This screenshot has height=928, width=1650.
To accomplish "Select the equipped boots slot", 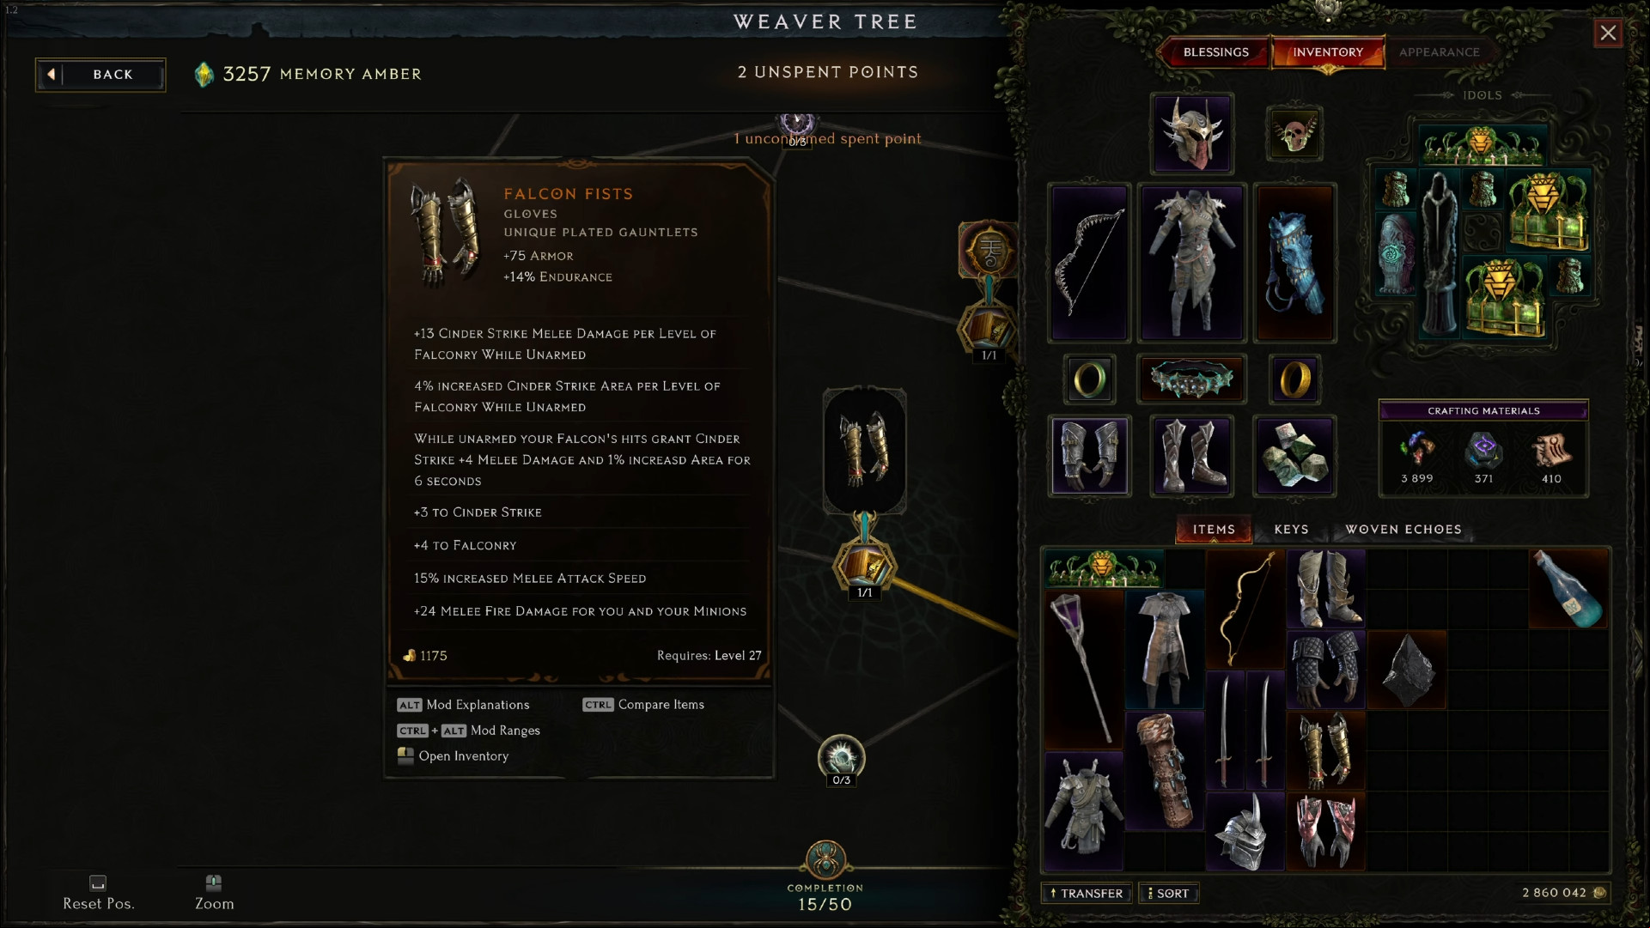I will pyautogui.click(x=1191, y=456).
